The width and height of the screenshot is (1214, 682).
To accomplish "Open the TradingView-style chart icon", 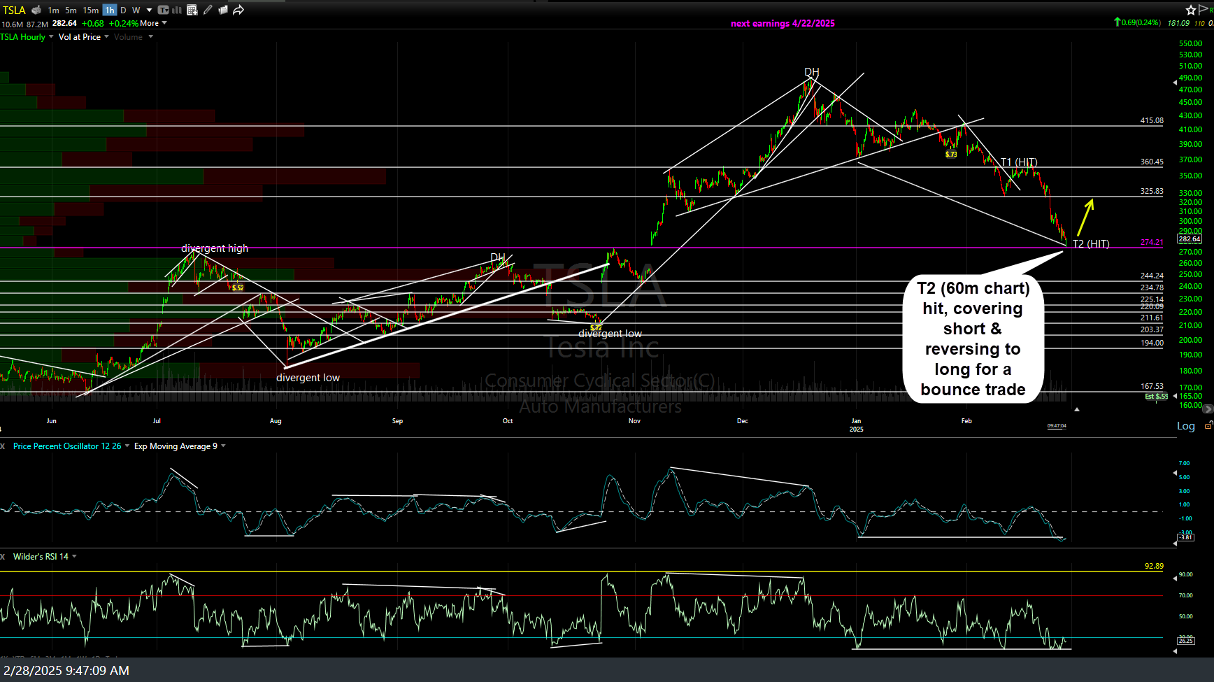I will point(163,10).
